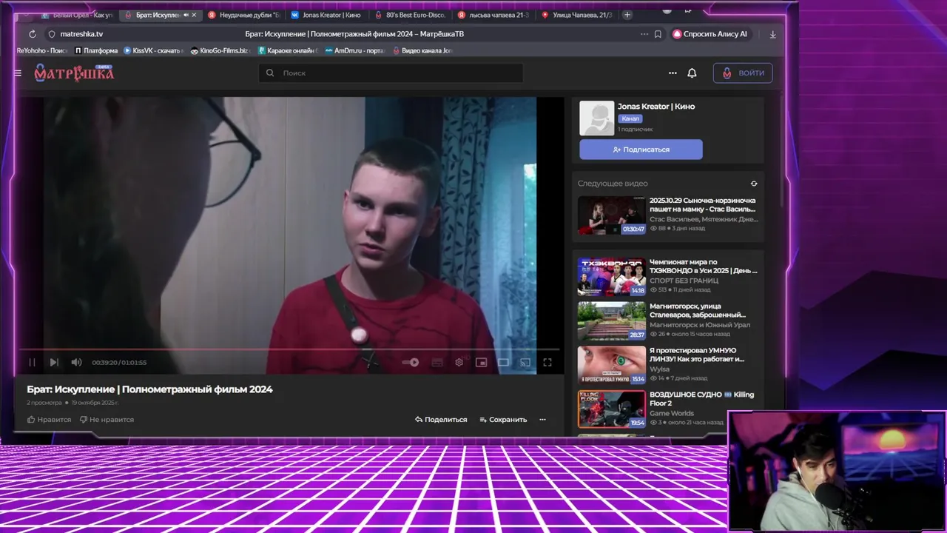The width and height of the screenshot is (947, 533).
Task: Open player quality settings gear
Action: tap(459, 362)
